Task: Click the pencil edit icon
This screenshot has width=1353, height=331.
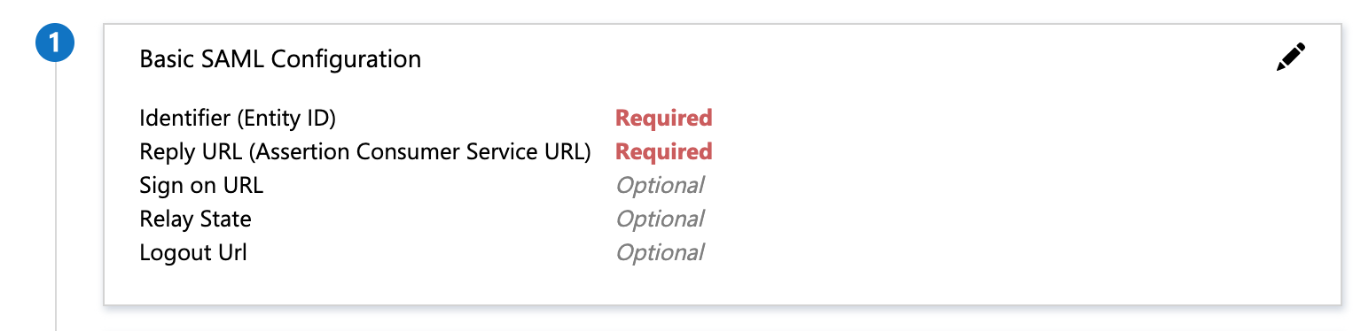Action: coord(1291,58)
